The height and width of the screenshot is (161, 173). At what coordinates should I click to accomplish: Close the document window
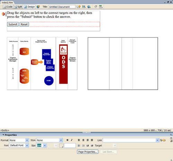tap(171, 2)
